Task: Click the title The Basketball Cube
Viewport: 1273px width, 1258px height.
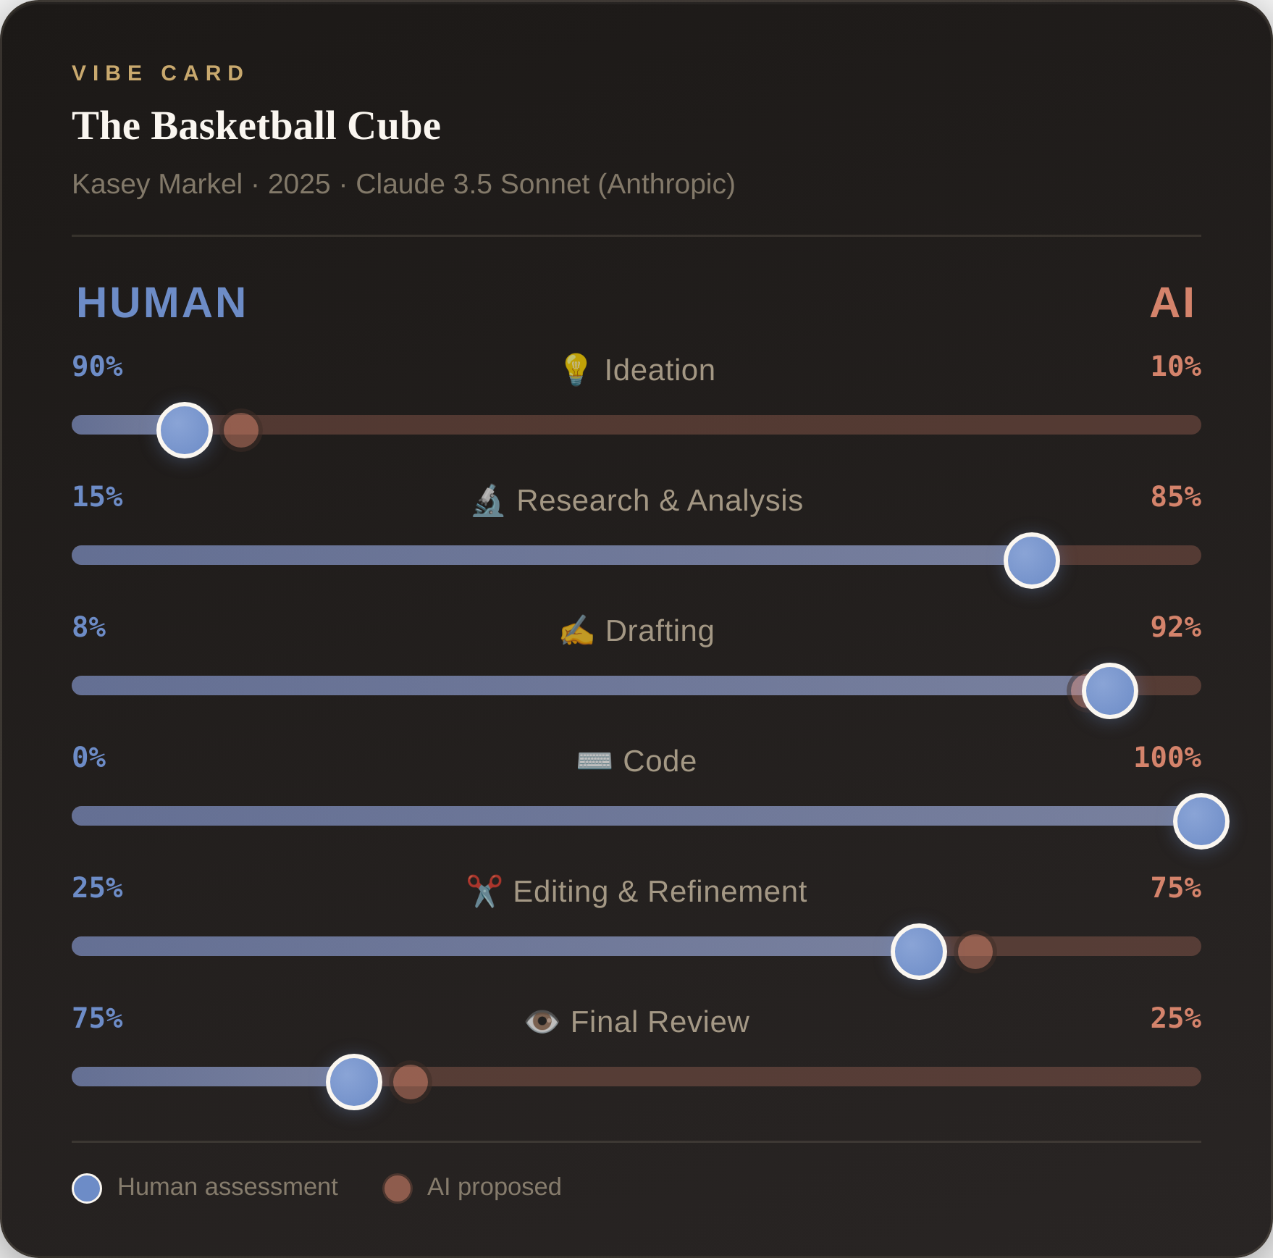Action: [256, 126]
